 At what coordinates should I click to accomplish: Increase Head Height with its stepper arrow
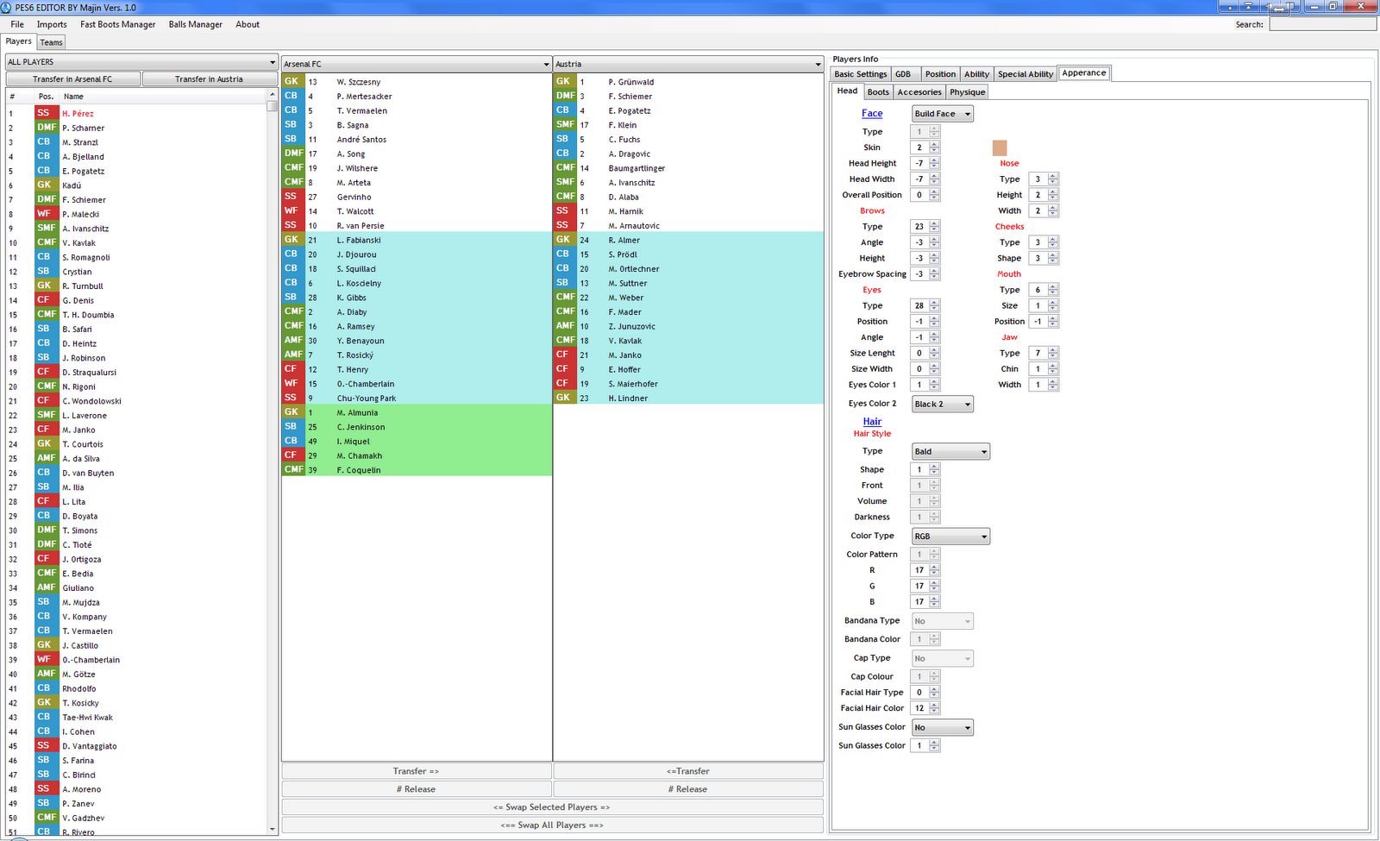tap(937, 160)
